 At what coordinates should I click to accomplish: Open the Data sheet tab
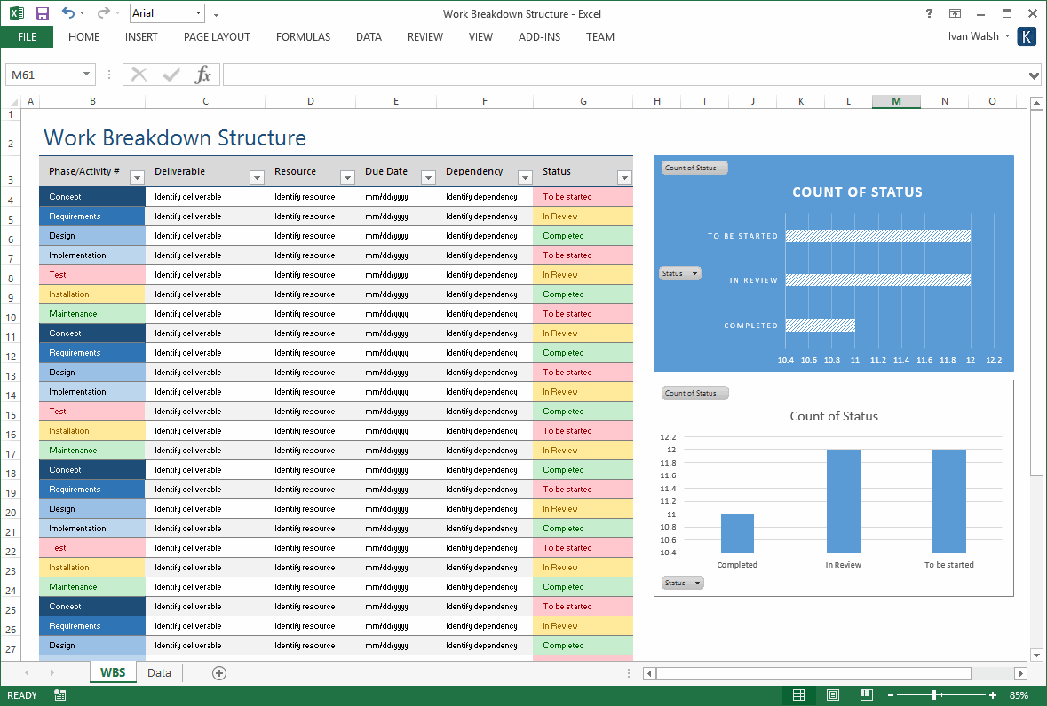click(x=158, y=672)
